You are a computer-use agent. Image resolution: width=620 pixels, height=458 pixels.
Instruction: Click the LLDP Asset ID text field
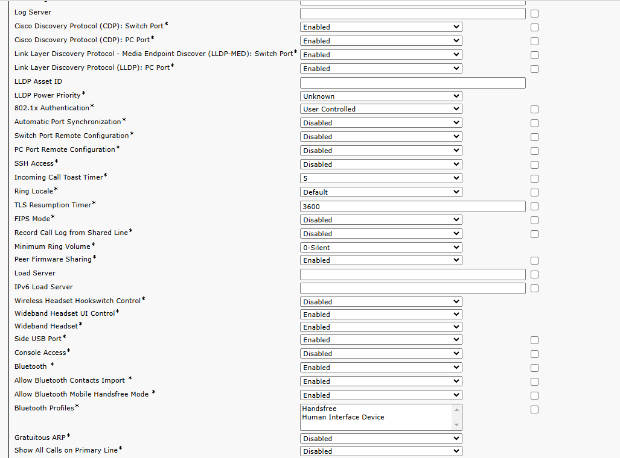413,83
